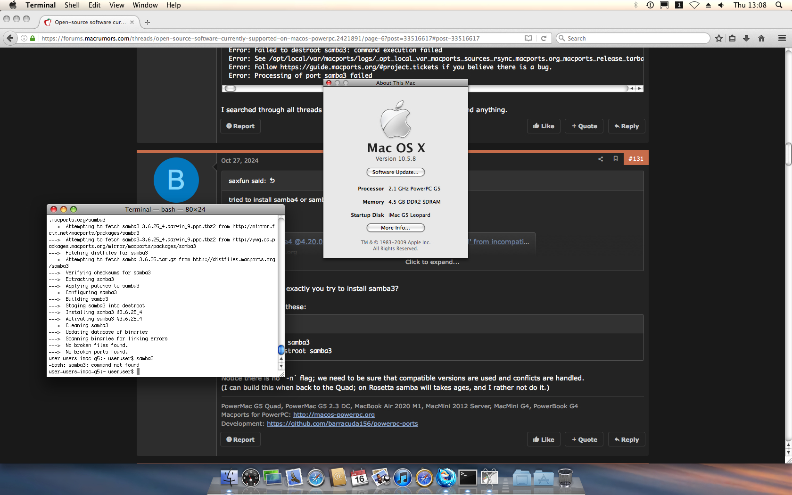This screenshot has width=792, height=495.
Task: Toggle Reader View icon in the address bar
Action: [528, 38]
